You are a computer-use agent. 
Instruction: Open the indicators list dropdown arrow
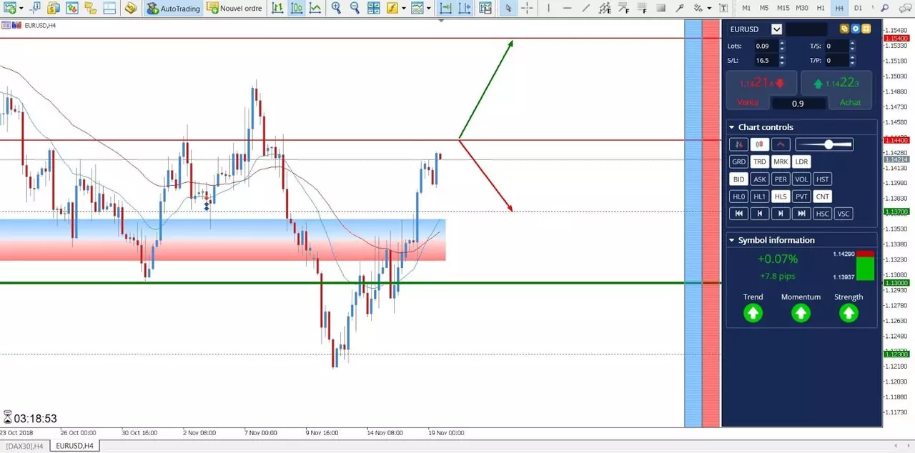[404, 9]
